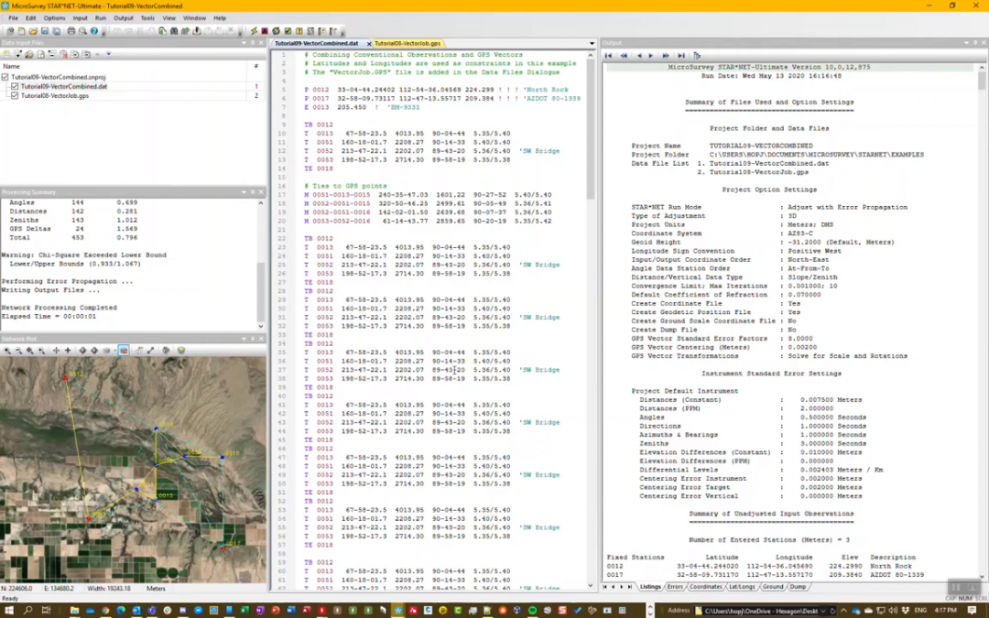Click the Windows Start button on taskbar
Screen dimensions: 989x618
pyautogui.click(x=8, y=610)
